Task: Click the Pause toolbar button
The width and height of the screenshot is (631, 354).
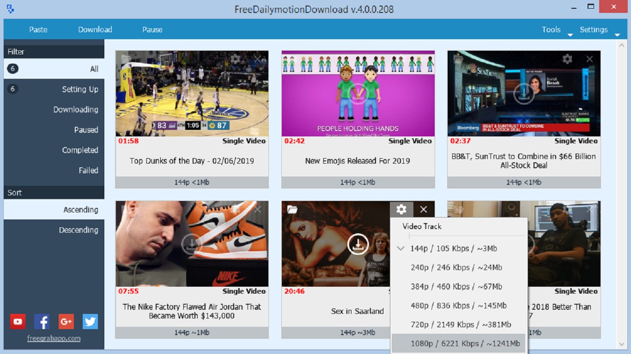Action: pos(152,29)
